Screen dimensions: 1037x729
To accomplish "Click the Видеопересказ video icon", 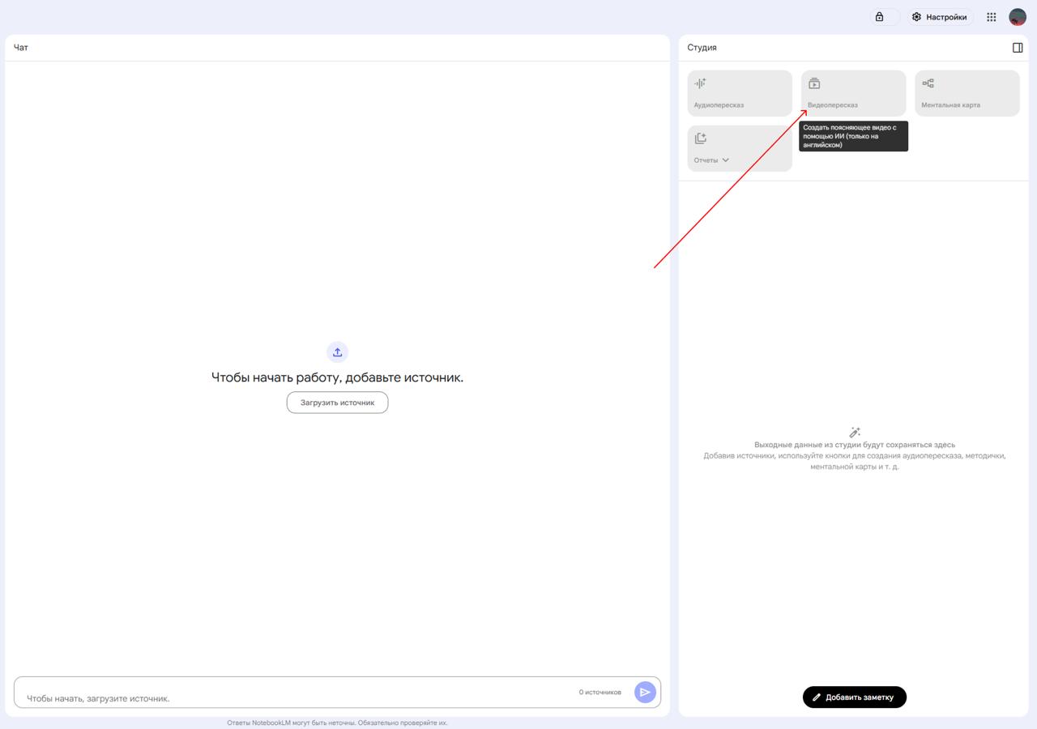I will (814, 83).
